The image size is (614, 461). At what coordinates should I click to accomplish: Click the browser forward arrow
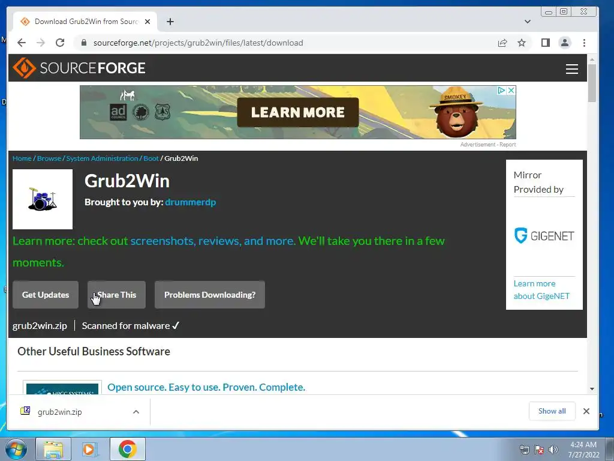coord(41,43)
